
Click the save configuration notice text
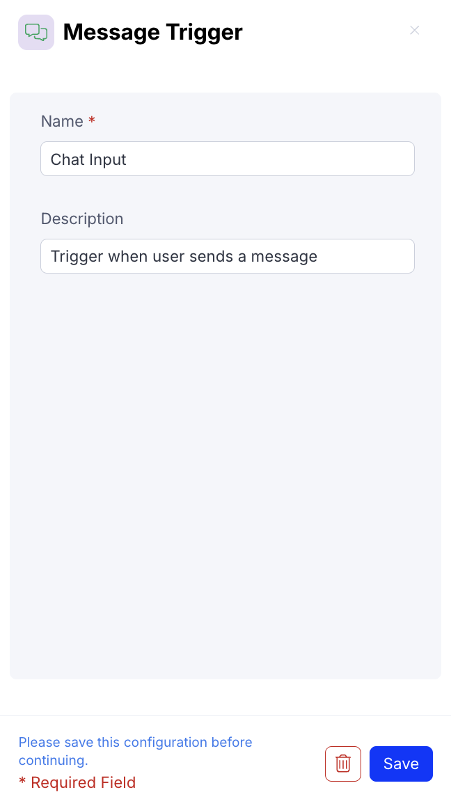[135, 751]
